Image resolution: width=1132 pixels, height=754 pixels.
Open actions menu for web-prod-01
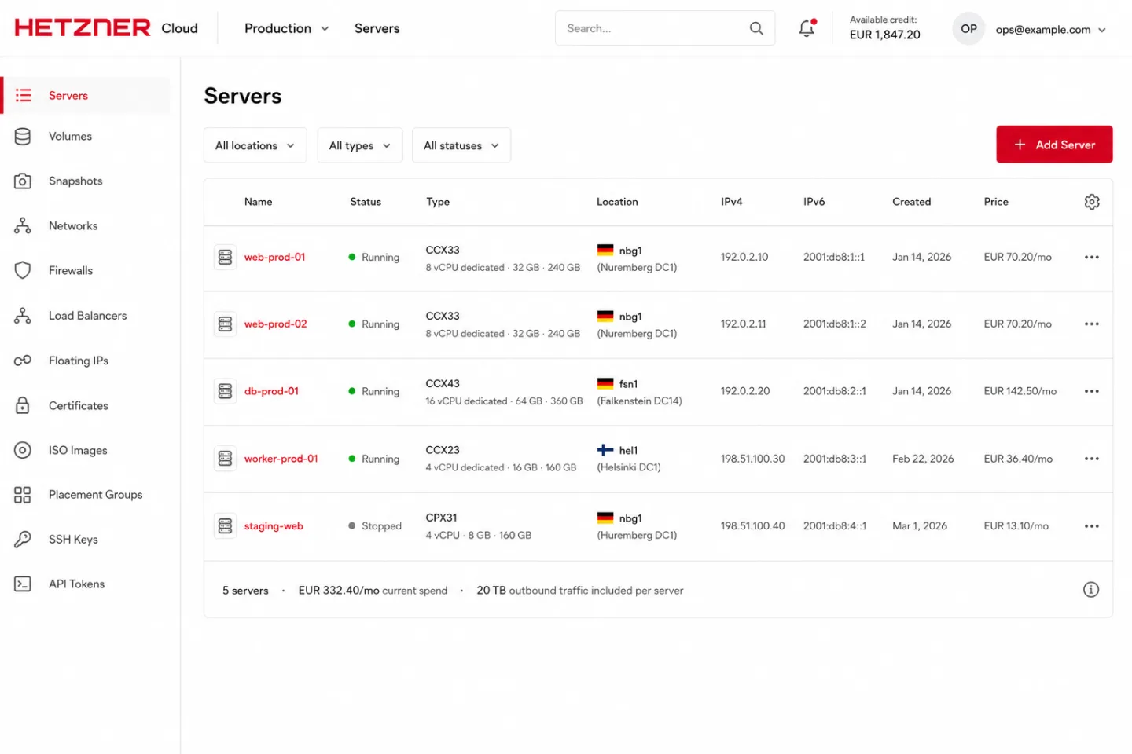tap(1092, 257)
